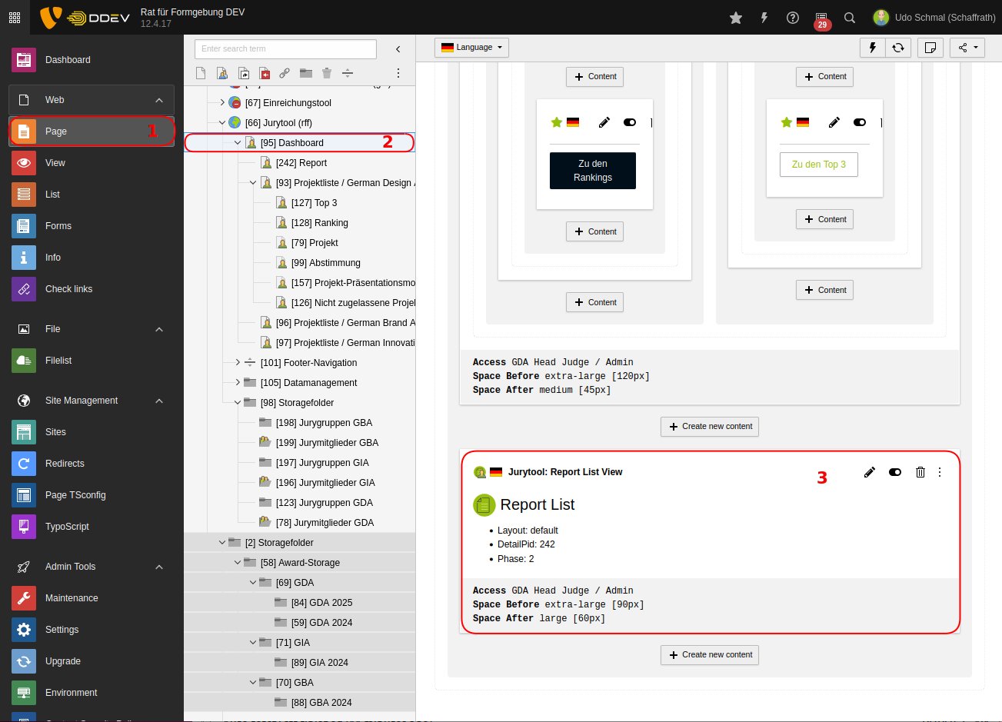Open the Filelist module
Viewport: 1002px width, 722px height.
(x=58, y=361)
